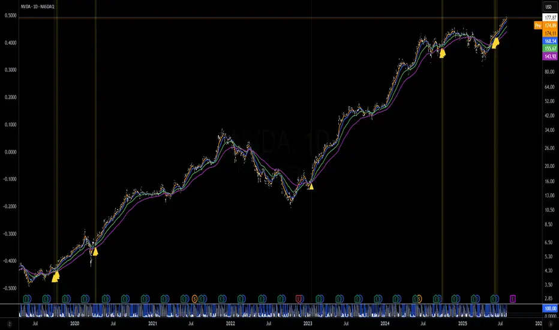Click the blue 168.54 moving average label
Image resolution: width=559 pixels, height=330 pixels.
click(x=550, y=41)
